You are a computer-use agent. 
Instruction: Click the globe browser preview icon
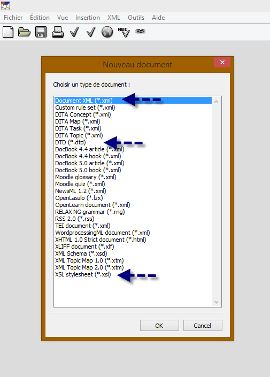click(x=107, y=32)
